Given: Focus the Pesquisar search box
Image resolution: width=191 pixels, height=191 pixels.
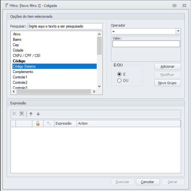Looking at the screenshot, I should point(65,26).
